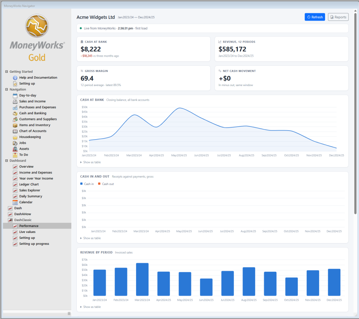
Task: Click the Daily Summary icon
Action: tap(15, 197)
